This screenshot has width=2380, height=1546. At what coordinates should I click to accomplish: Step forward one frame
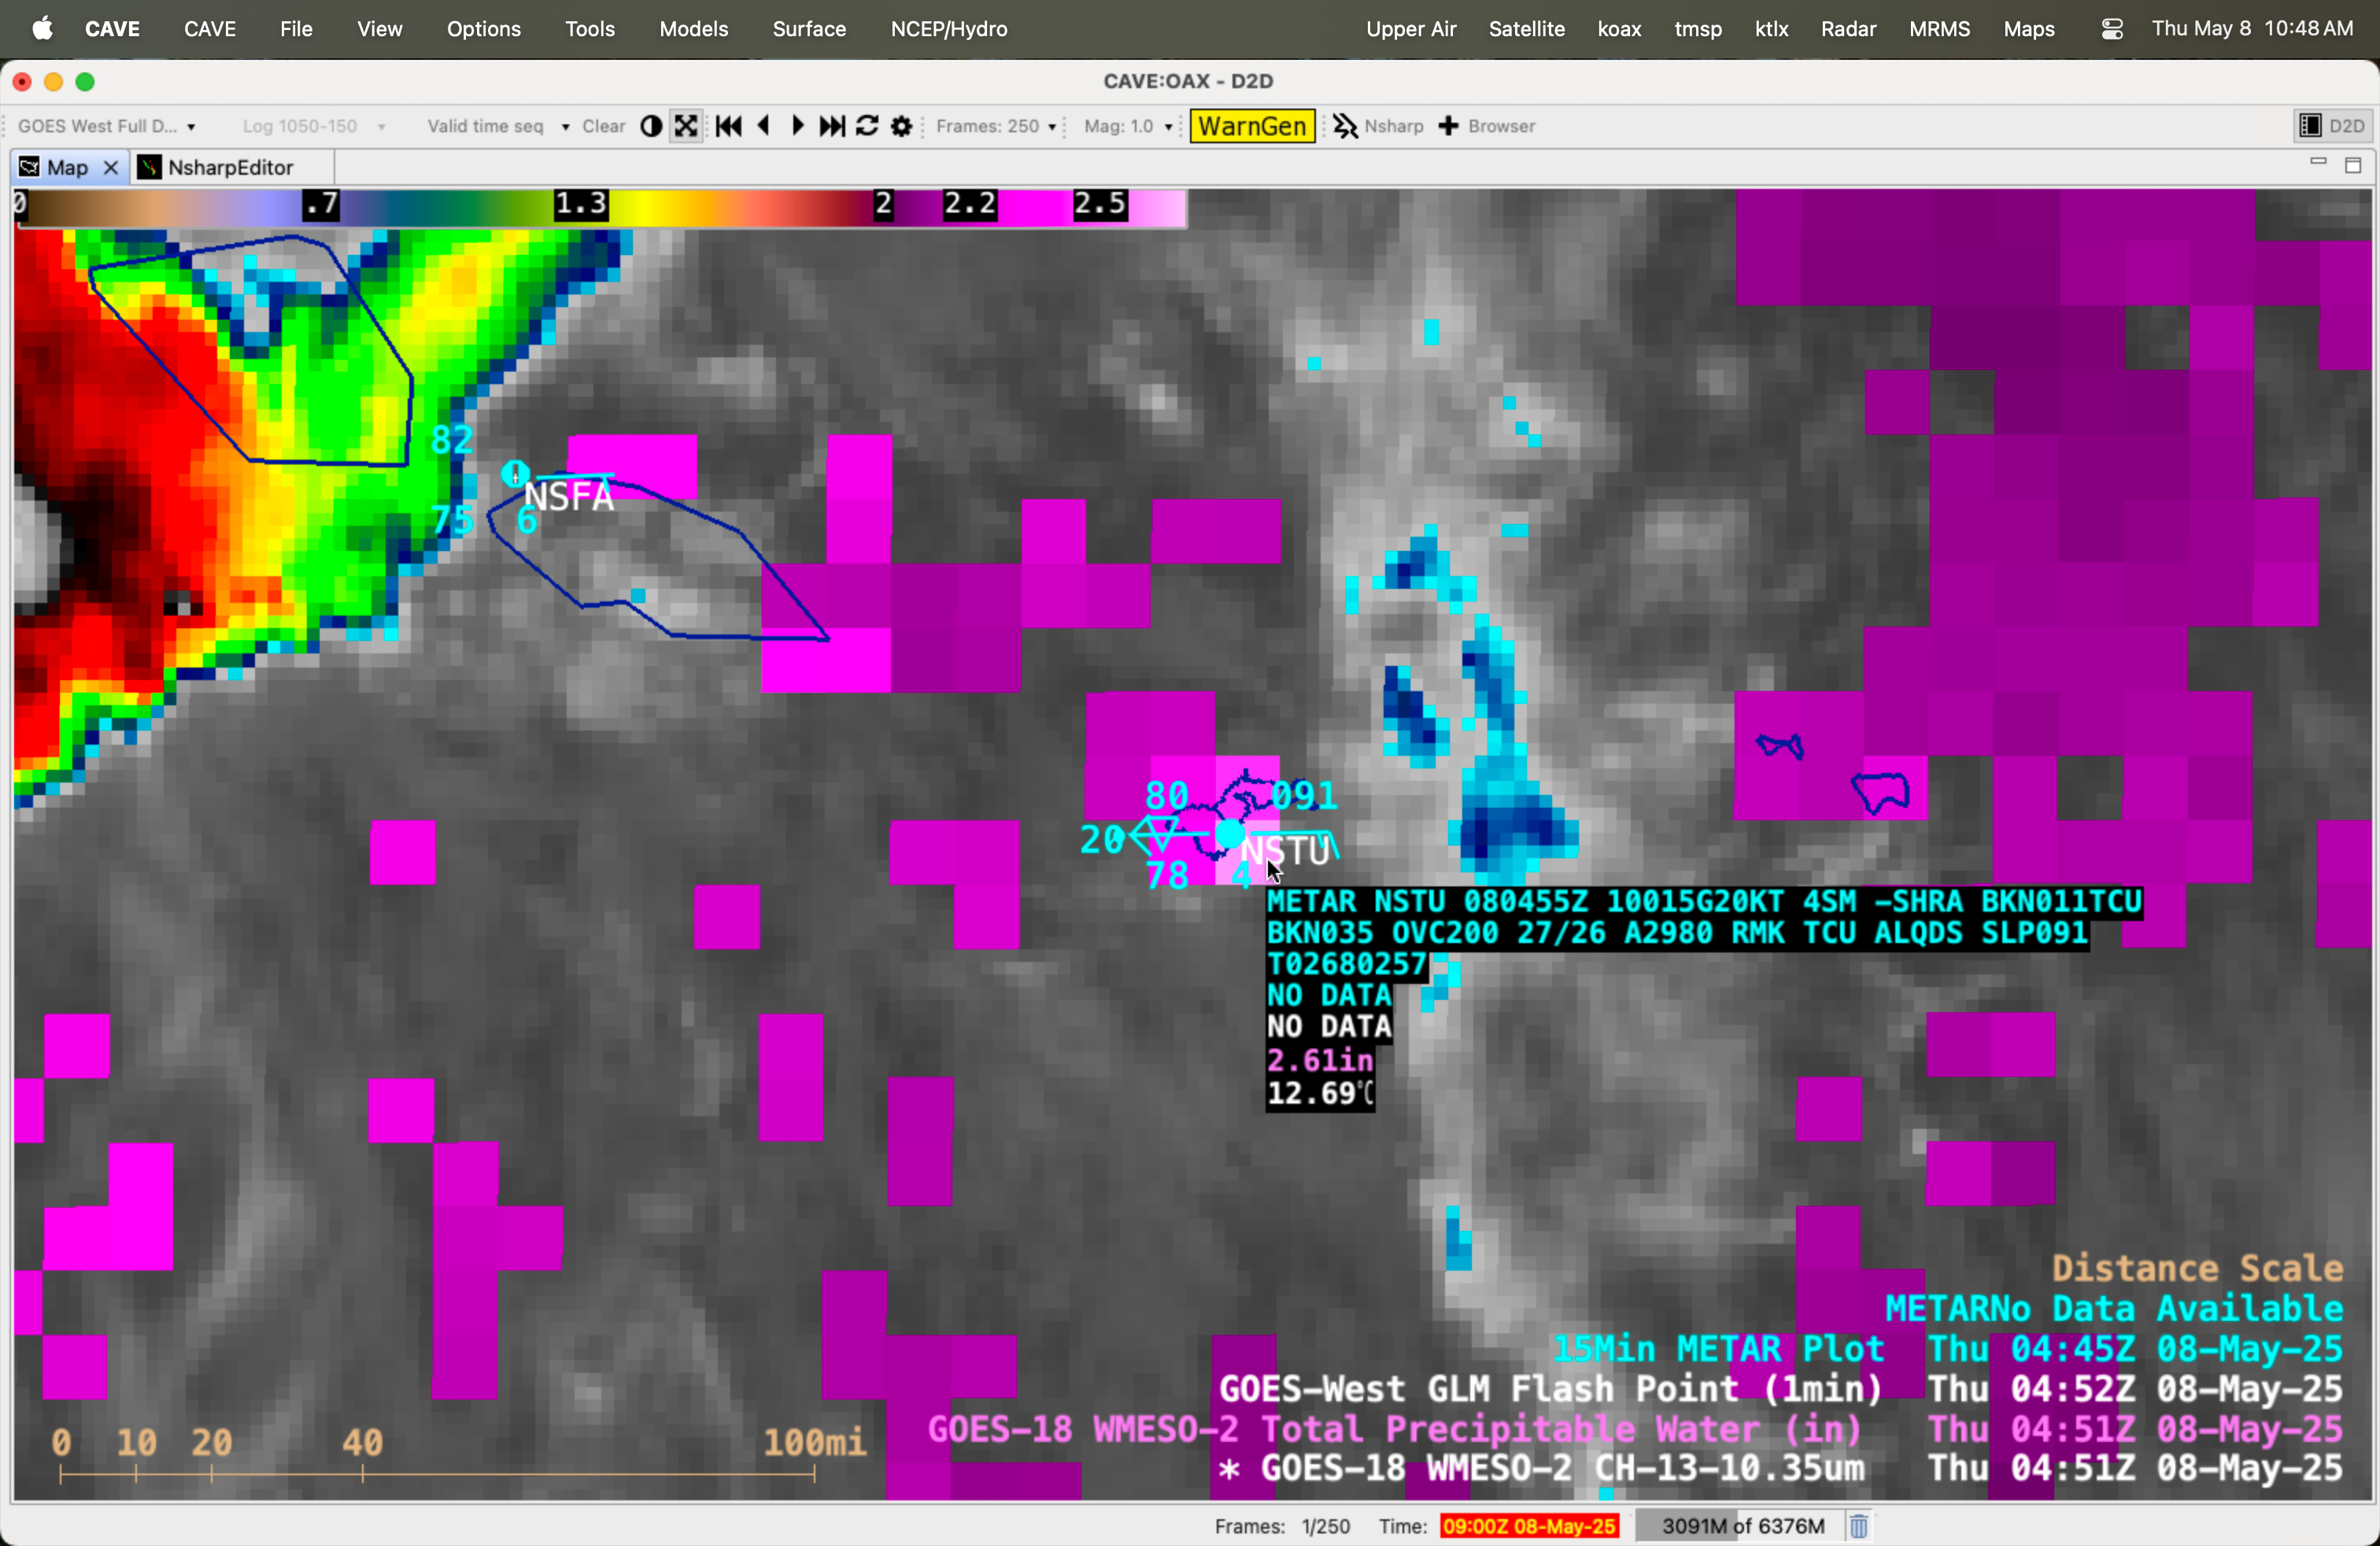pos(798,126)
